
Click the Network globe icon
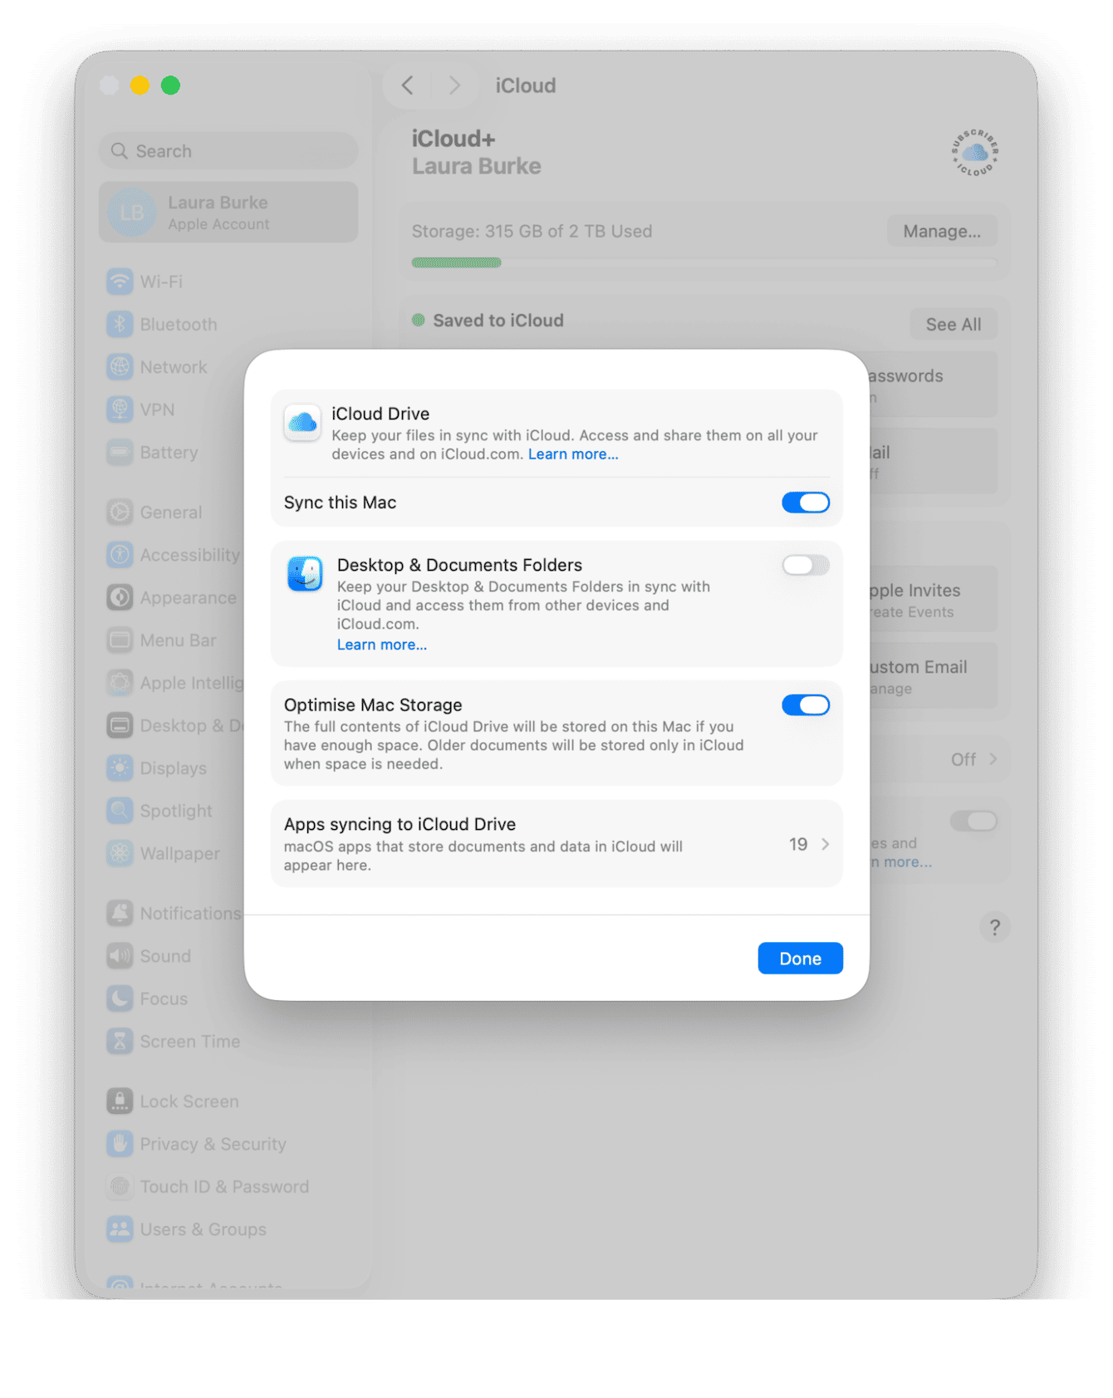coord(120,367)
